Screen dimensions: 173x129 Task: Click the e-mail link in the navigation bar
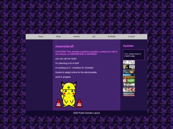131,37
